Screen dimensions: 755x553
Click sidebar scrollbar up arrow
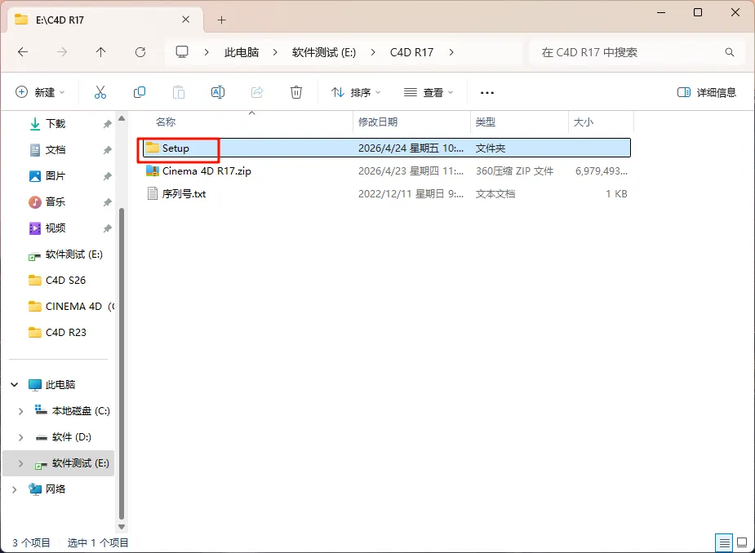pos(122,118)
